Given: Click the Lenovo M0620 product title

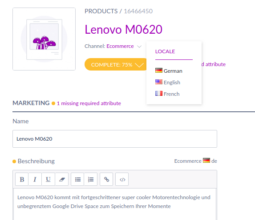Looking at the screenshot, I should tap(123, 30).
